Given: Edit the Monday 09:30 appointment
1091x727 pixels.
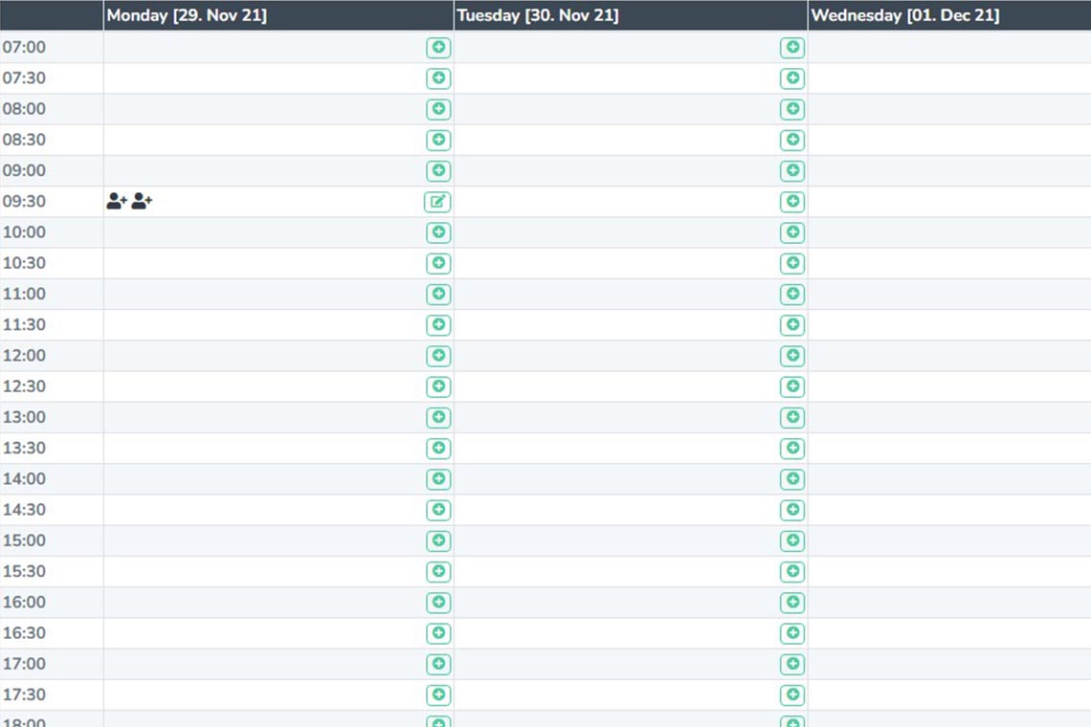Looking at the screenshot, I should pyautogui.click(x=437, y=202).
